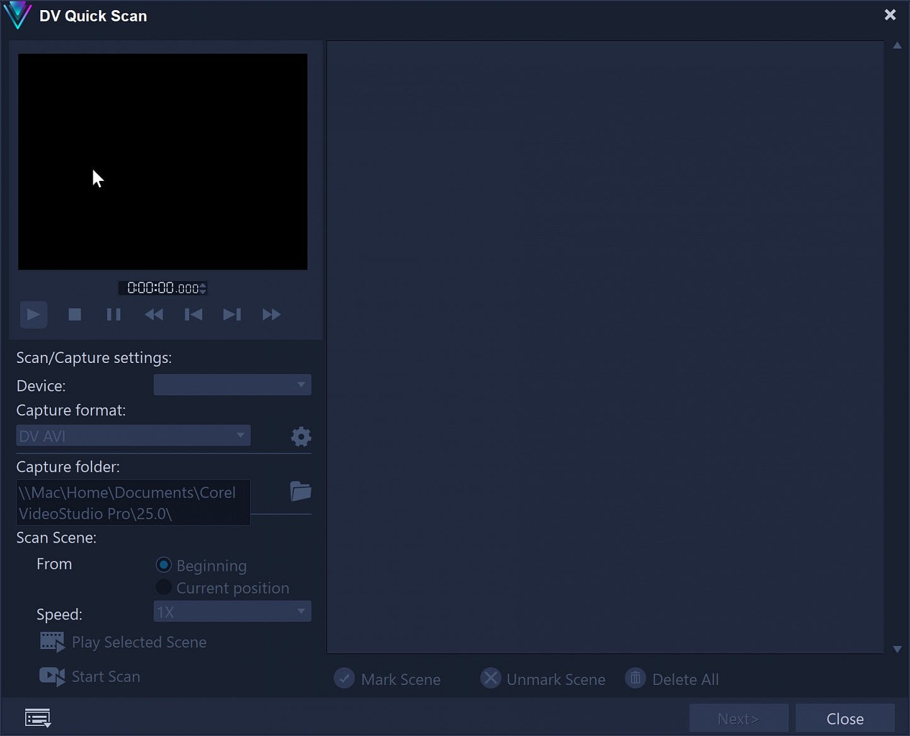Click the Close button

(x=845, y=718)
